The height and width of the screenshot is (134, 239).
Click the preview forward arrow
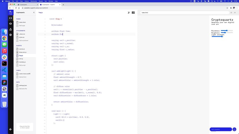[x=235, y=13]
